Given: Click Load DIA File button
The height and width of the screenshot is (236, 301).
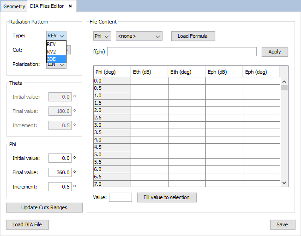Looking at the screenshot, I should point(27,224).
